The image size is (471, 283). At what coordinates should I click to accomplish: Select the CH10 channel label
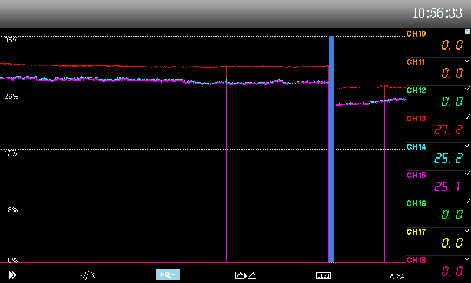click(416, 34)
